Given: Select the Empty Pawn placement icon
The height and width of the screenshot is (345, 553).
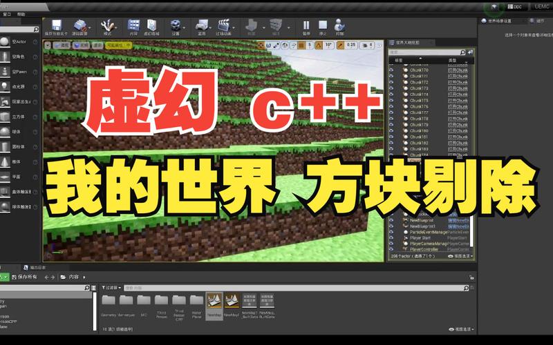Looking at the screenshot, I should click(x=5, y=72).
